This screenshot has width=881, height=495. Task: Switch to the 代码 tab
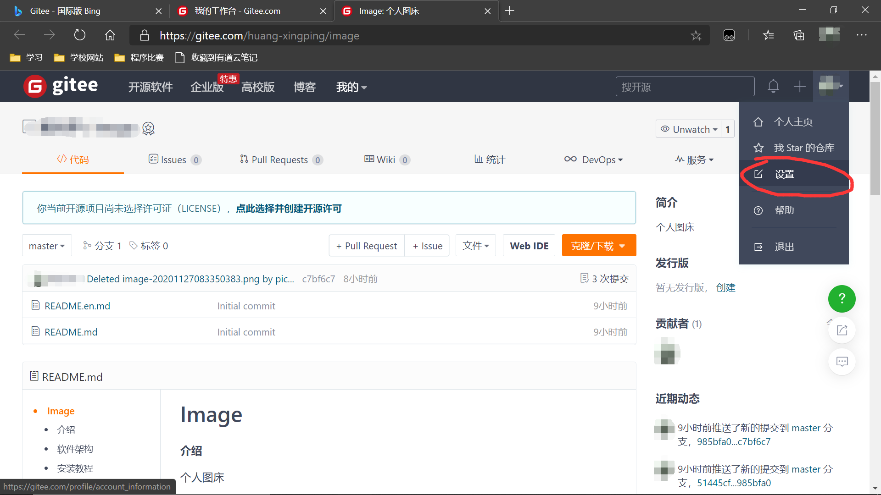(73, 159)
